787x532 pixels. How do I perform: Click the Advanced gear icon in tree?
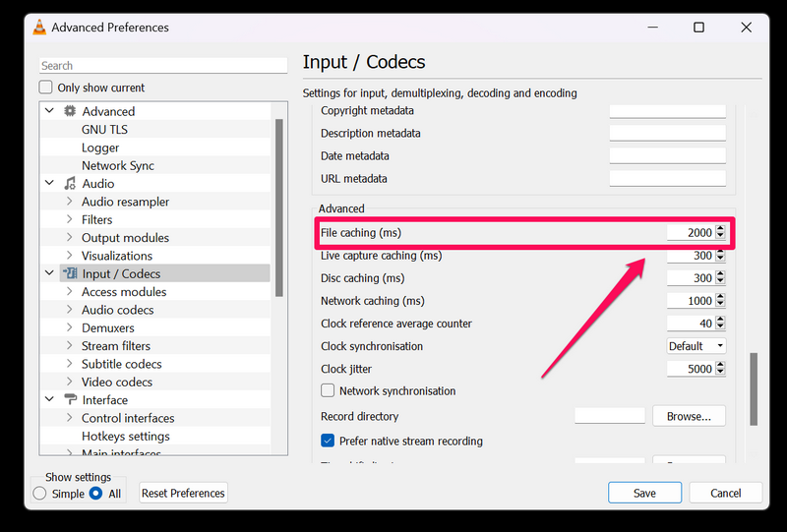pyautogui.click(x=70, y=111)
